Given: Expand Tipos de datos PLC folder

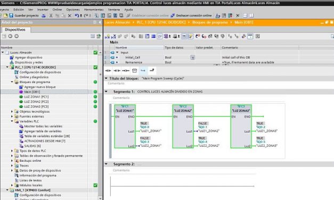Looking at the screenshot, I should pyautogui.click(x=12, y=151).
